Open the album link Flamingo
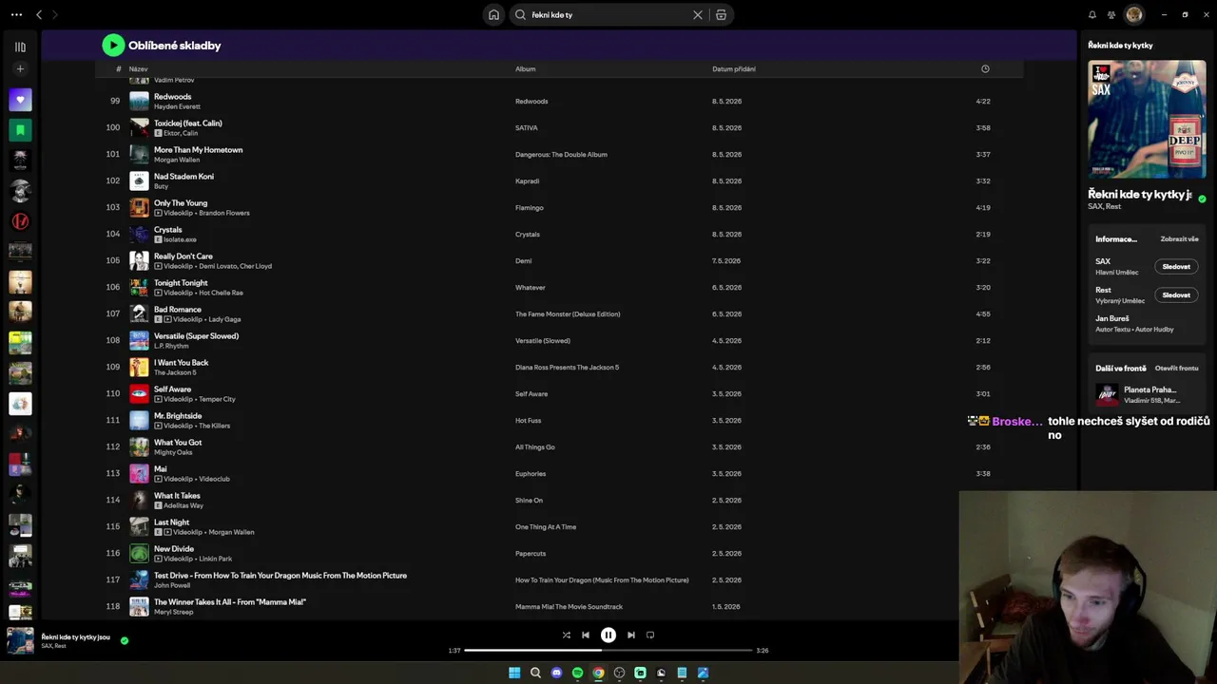 [x=530, y=208]
